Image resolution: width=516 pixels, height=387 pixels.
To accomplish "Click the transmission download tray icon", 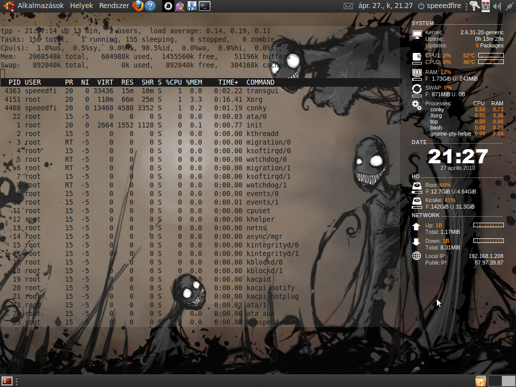I will [x=486, y=6].
